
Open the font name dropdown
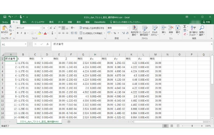tap(40, 28)
